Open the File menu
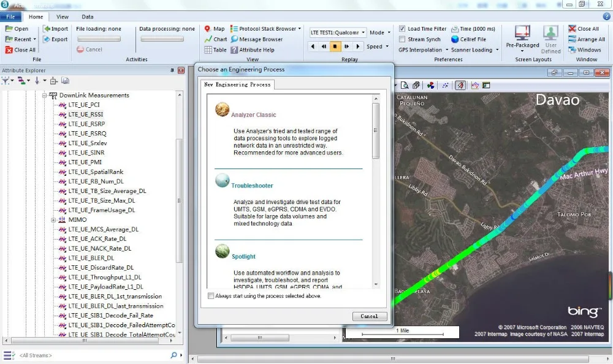The width and height of the screenshot is (613, 364). pyautogui.click(x=10, y=17)
